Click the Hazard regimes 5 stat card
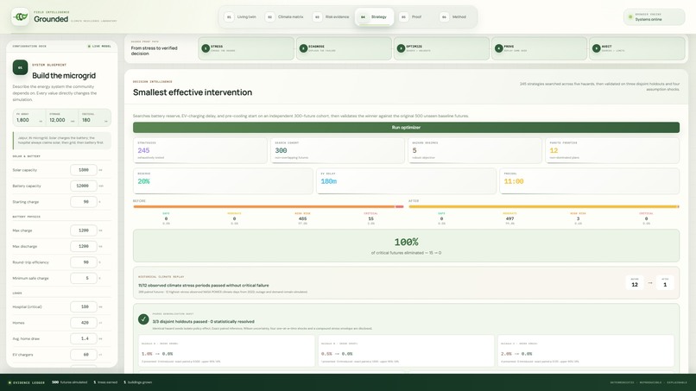Image resolution: width=696 pixels, height=391 pixels. tap(474, 150)
